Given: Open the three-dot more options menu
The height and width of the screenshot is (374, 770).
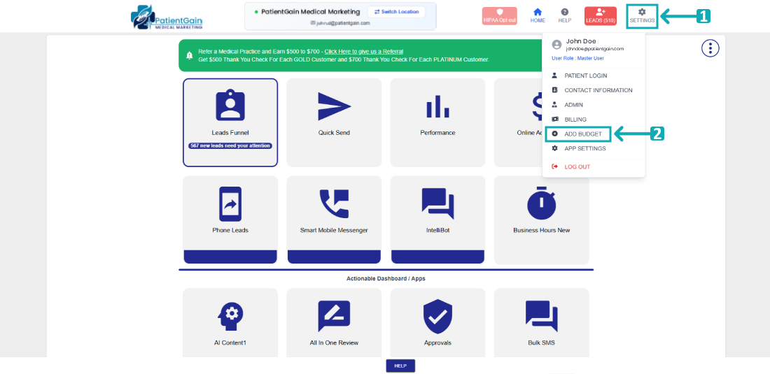Looking at the screenshot, I should [x=710, y=48].
